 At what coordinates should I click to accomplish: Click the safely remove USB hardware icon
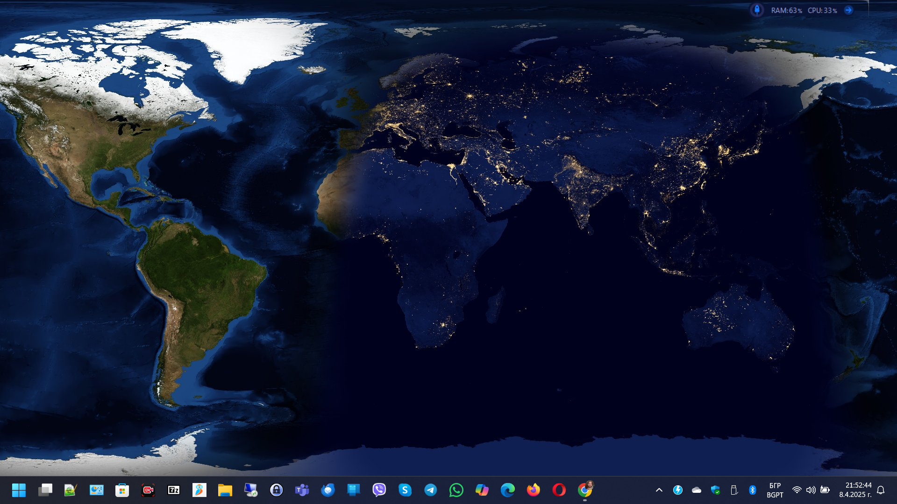[x=733, y=490]
